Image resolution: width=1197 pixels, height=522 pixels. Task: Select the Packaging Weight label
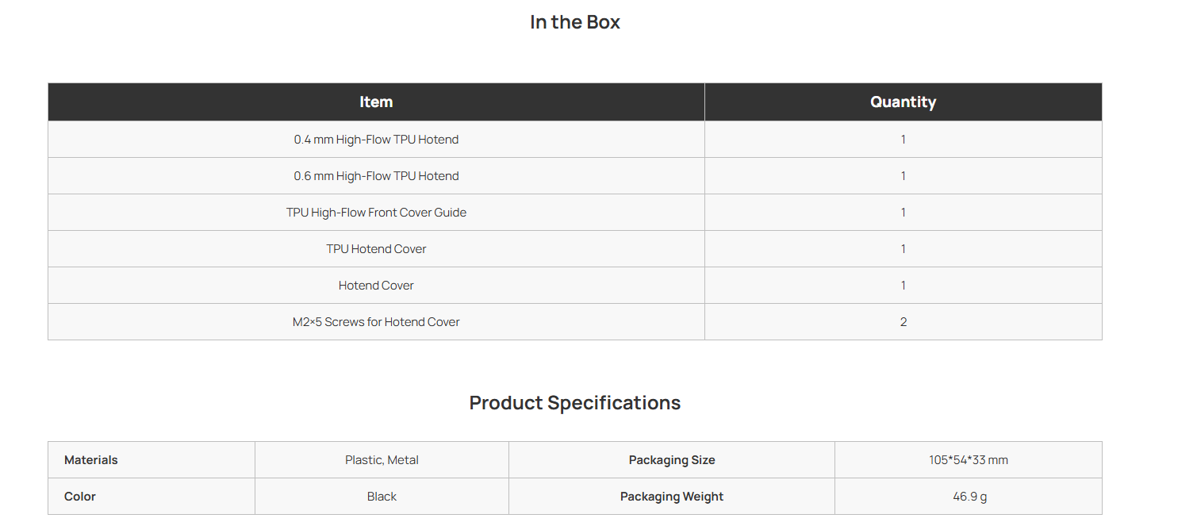pyautogui.click(x=672, y=497)
